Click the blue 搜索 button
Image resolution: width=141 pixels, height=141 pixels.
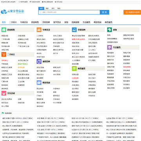[105, 12]
